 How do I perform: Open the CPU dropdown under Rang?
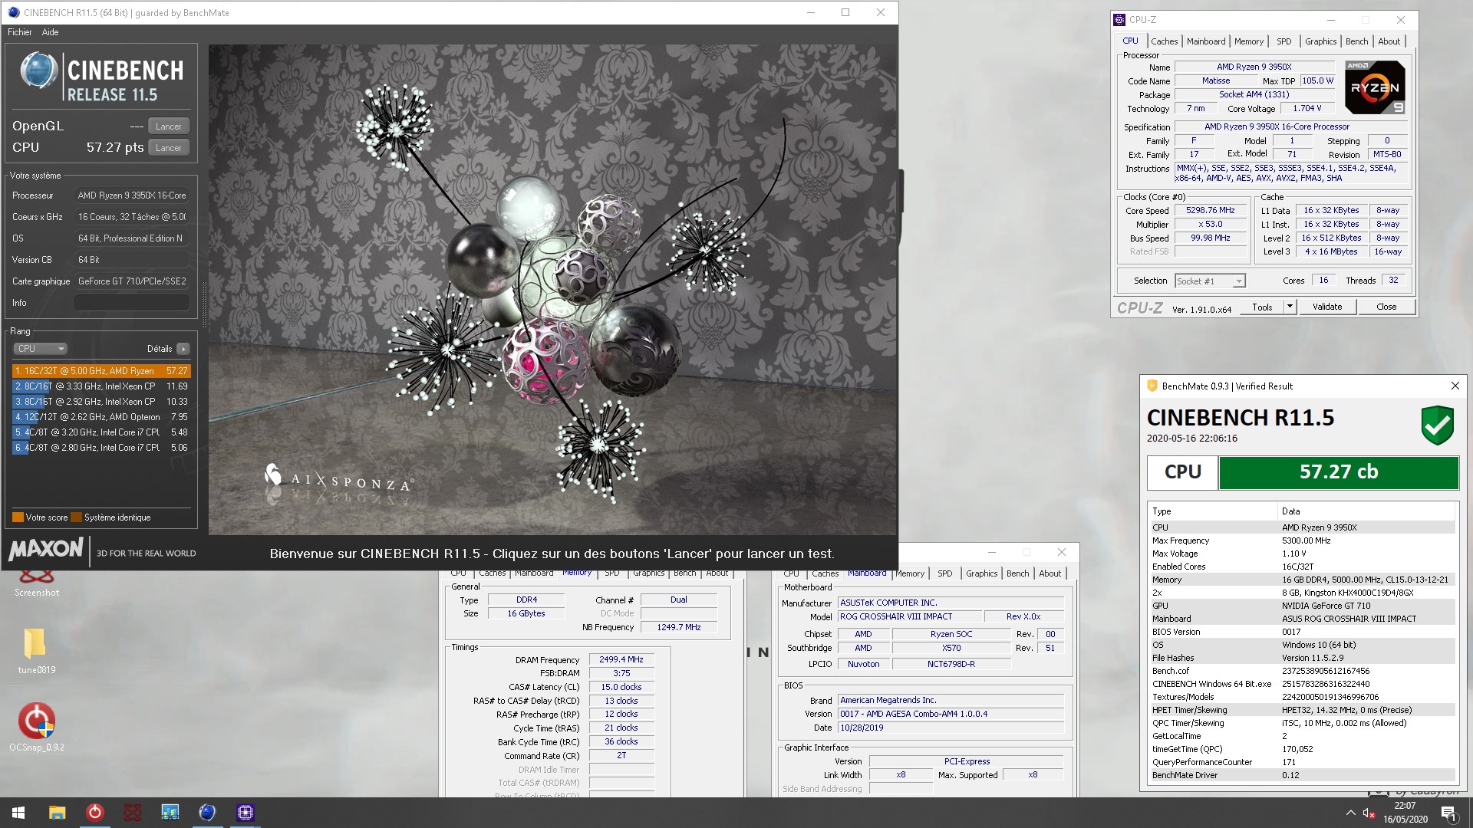[x=41, y=349]
